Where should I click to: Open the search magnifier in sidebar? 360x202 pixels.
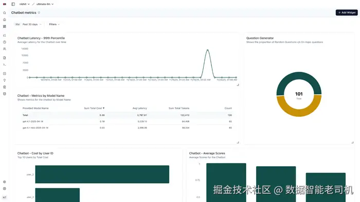[4, 13]
